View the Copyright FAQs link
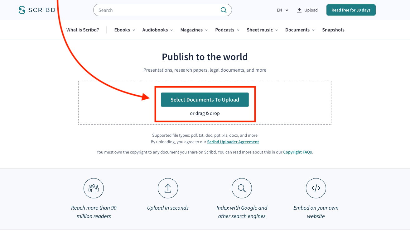Screen dimensions: 410x237 pos(297,152)
